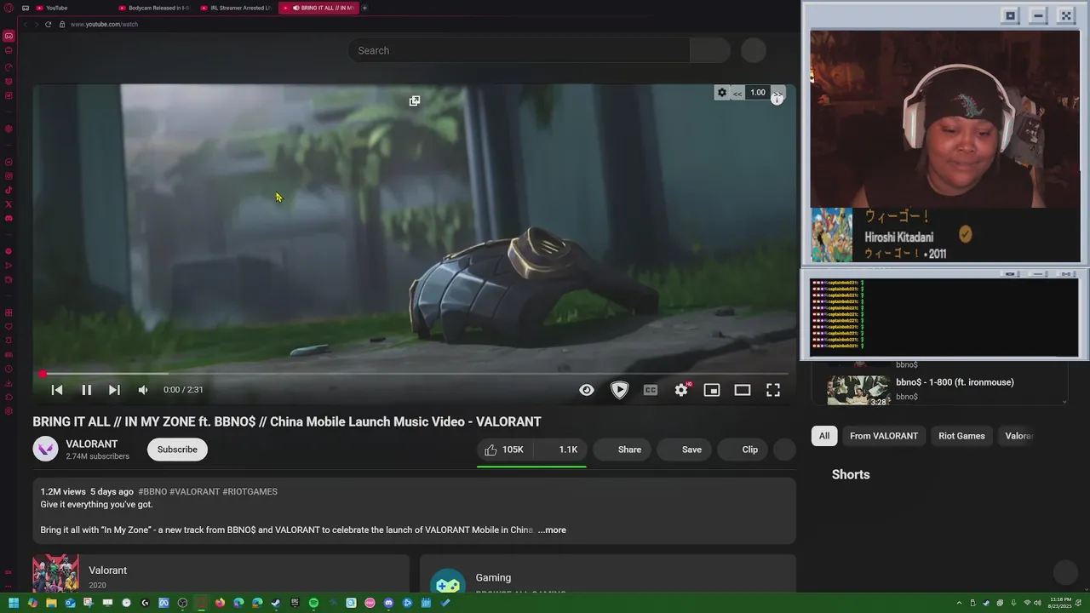Collapse the bbno$ playlist panel chevron
Viewport: 1090px width, 613px height.
pyautogui.click(x=1064, y=400)
